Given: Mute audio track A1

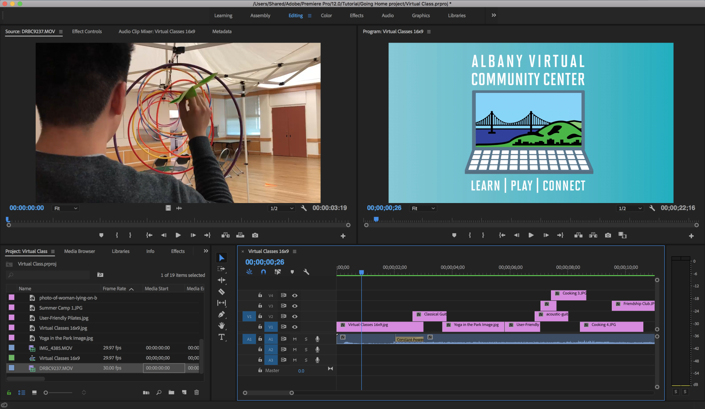Looking at the screenshot, I should point(294,339).
